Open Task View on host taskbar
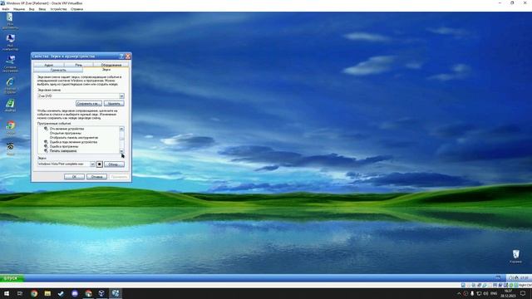The height and width of the screenshot is (299, 532). (20, 293)
